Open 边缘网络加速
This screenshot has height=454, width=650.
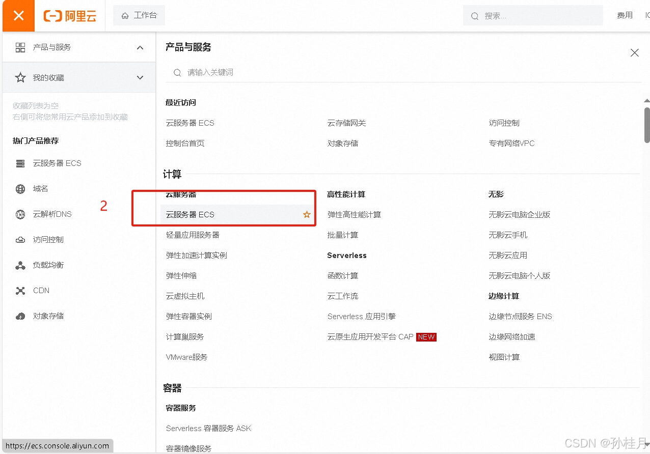pos(512,337)
